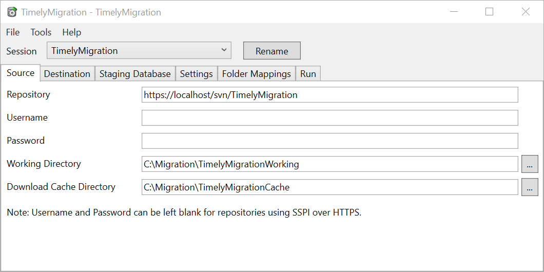Go to the Folder Mappings tab
Image resolution: width=544 pixels, height=272 pixels.
[x=257, y=74]
